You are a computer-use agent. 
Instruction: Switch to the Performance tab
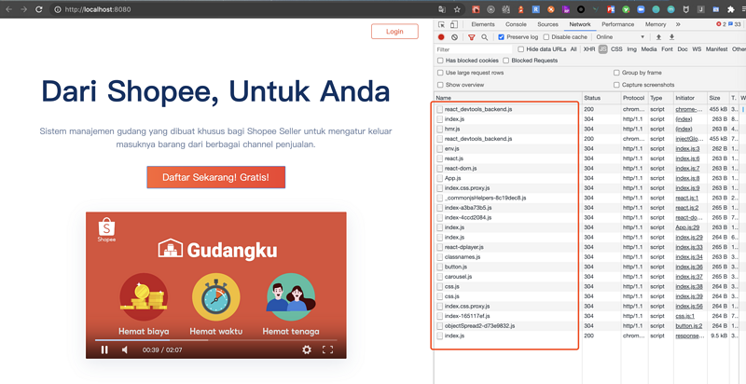pyautogui.click(x=617, y=24)
